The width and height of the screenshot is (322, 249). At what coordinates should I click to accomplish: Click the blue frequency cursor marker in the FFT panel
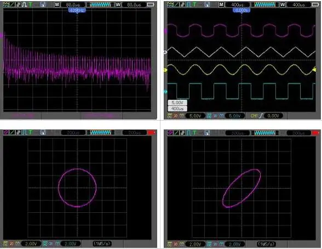tap(77, 10)
